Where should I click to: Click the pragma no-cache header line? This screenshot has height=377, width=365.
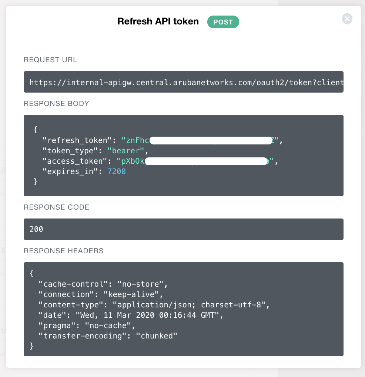point(87,325)
